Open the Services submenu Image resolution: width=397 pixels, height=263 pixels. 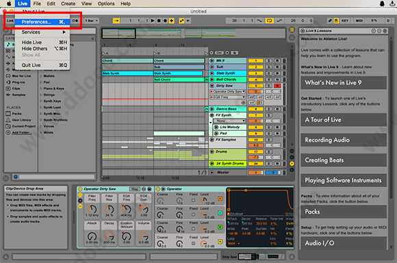[x=42, y=32]
